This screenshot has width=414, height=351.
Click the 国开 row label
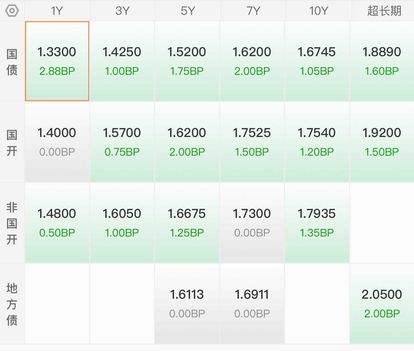coord(12,143)
